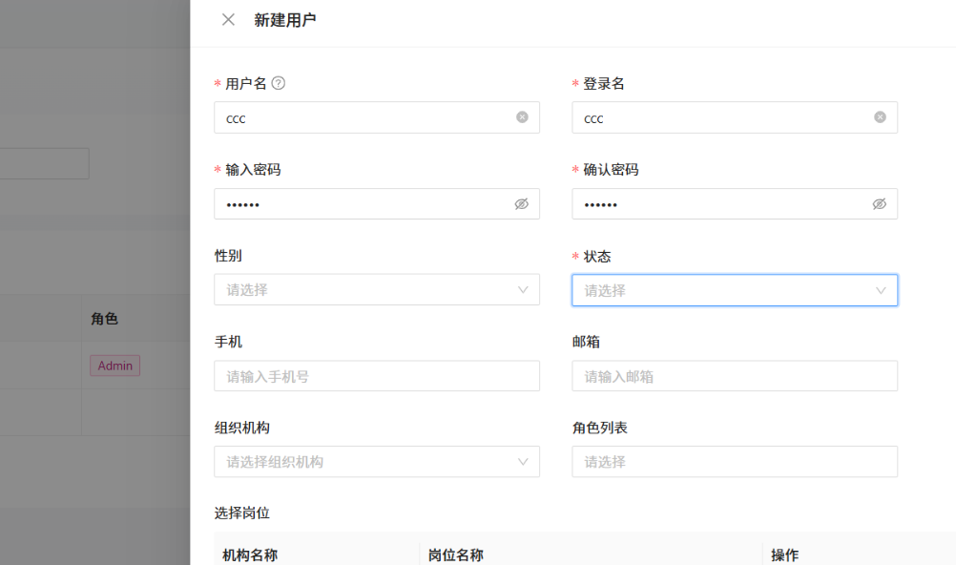Clear the 用户名 field with its clear icon

pos(522,117)
